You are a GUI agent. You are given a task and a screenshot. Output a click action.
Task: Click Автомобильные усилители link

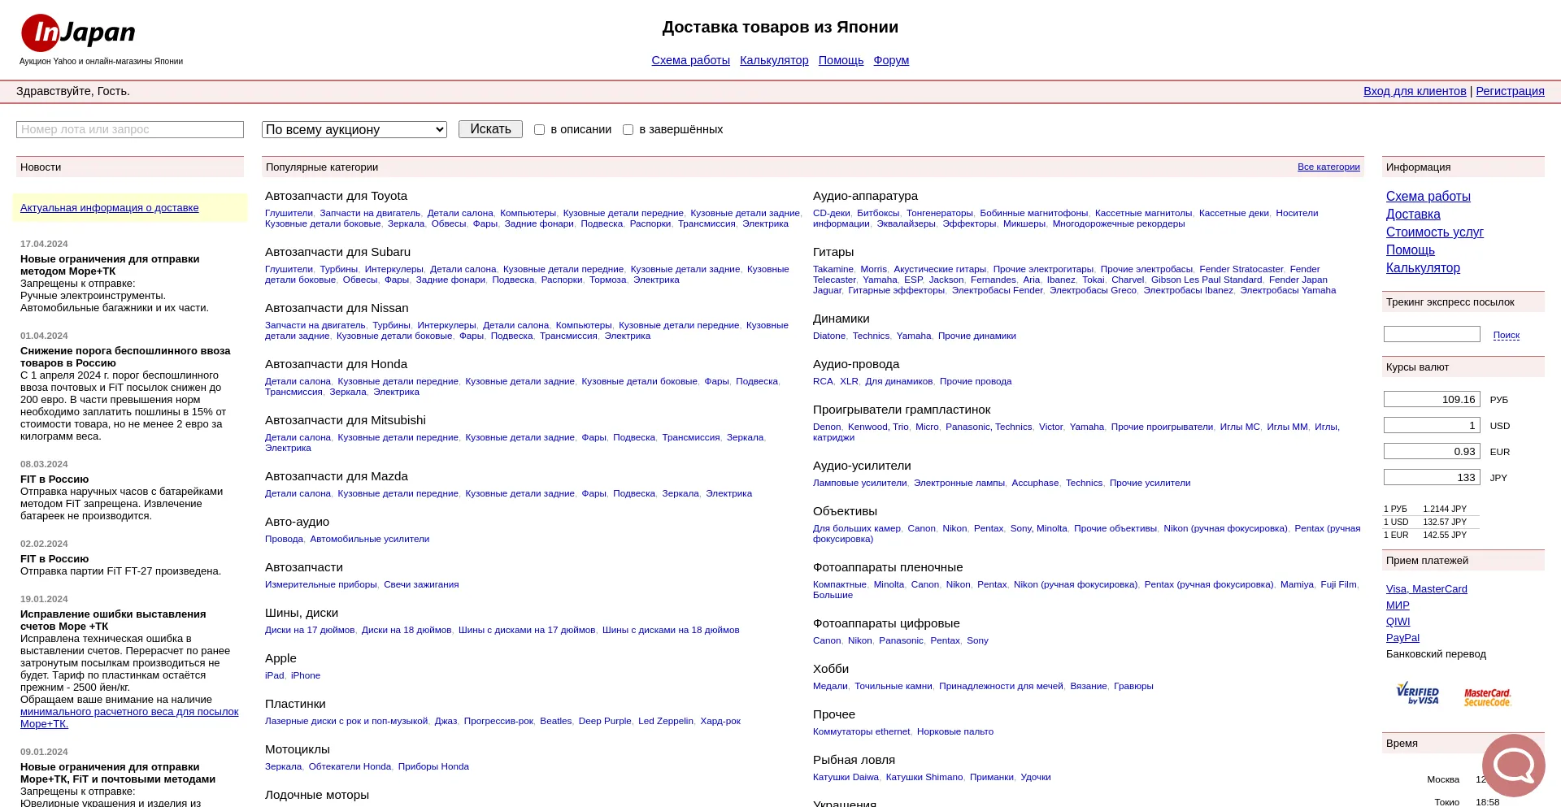369,539
